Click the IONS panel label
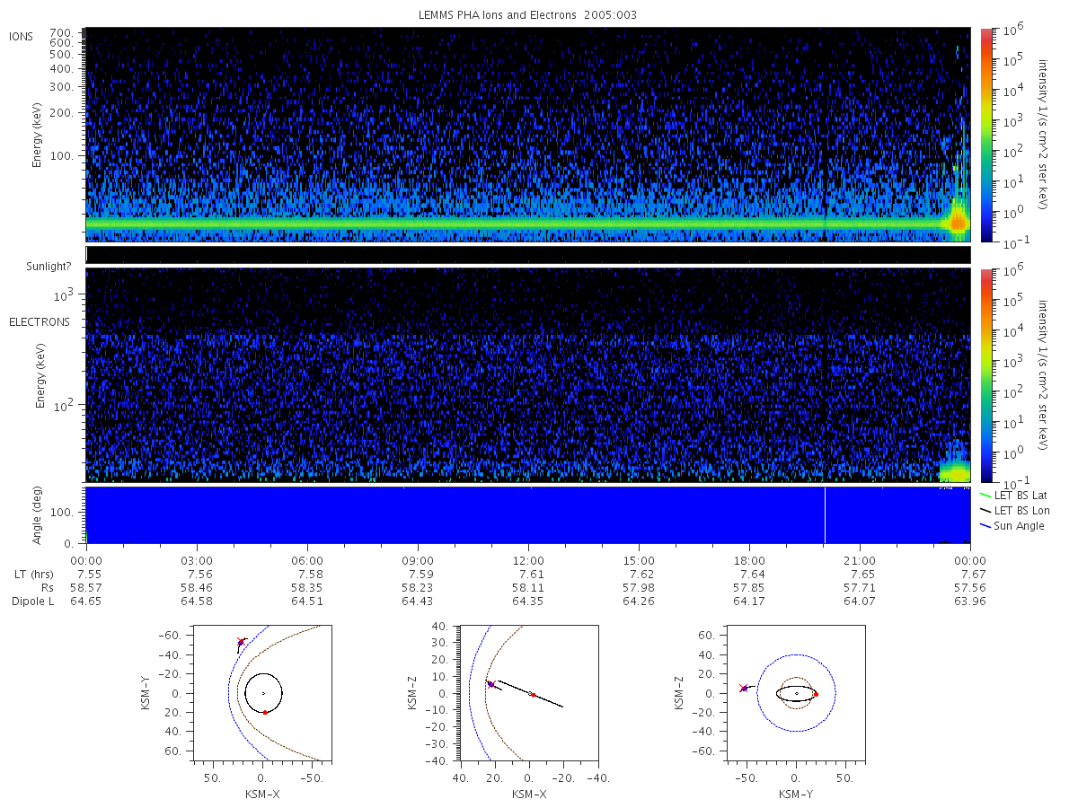The width and height of the screenshot is (1078, 808). pyautogui.click(x=22, y=36)
